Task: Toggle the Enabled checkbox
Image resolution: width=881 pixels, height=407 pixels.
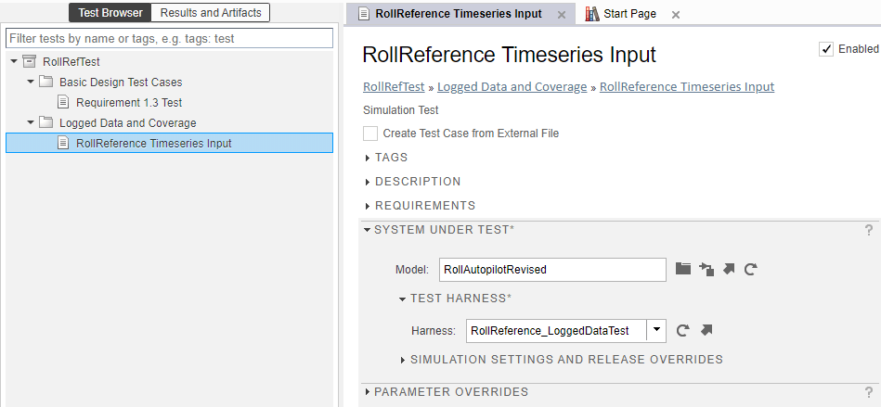Action: pos(826,49)
